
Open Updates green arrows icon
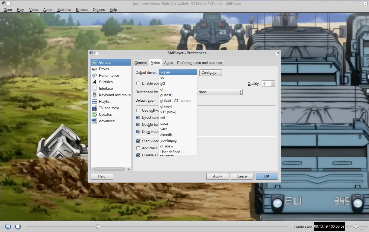click(x=94, y=114)
